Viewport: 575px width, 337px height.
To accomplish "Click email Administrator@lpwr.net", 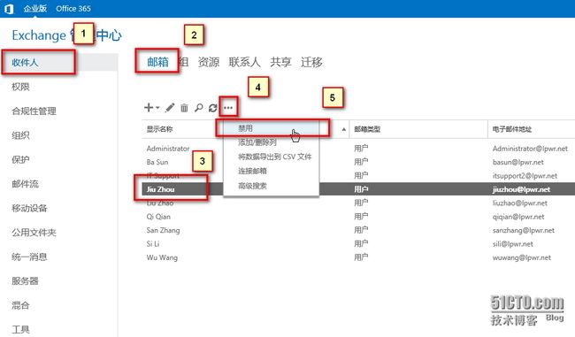I will [530, 149].
